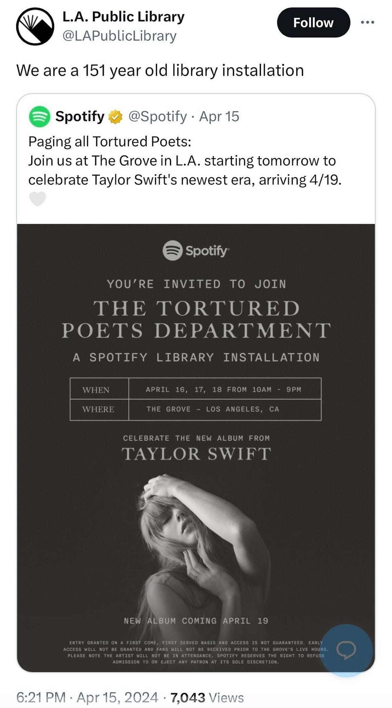Open the three-dot more options menu

[x=368, y=22]
